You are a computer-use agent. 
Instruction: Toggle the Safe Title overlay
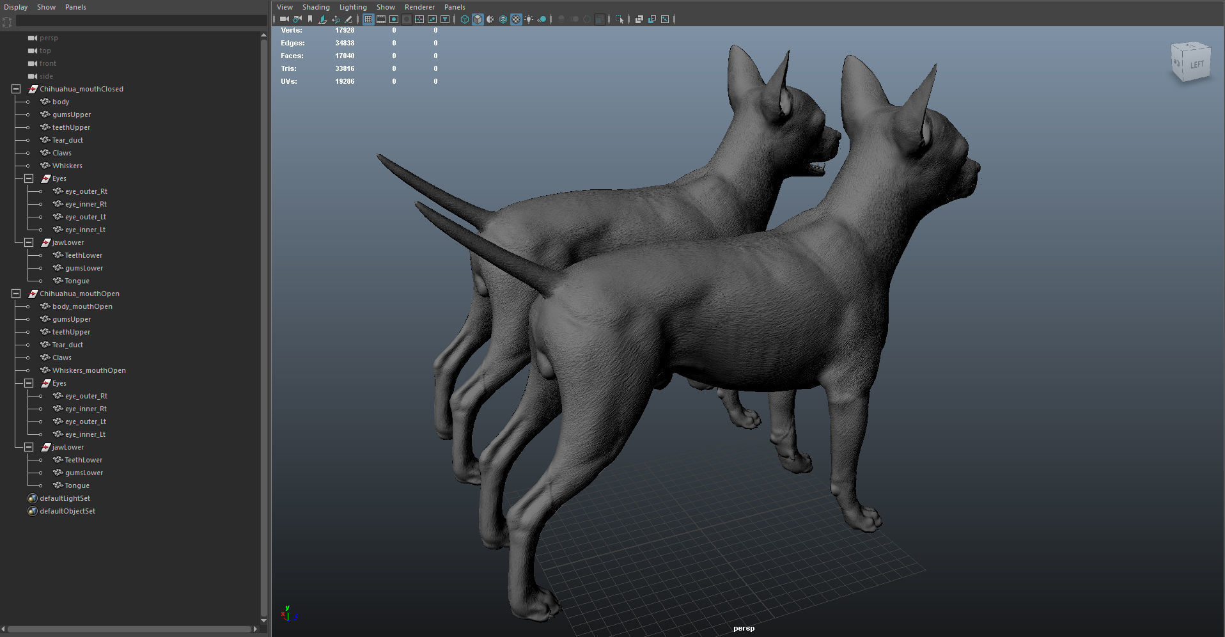[x=445, y=19]
